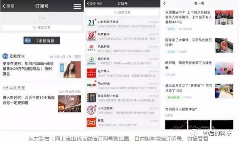Viewport: 239px width, 144px height.
Task: Select the 观察者网 row title
Action: (x=103, y=34)
